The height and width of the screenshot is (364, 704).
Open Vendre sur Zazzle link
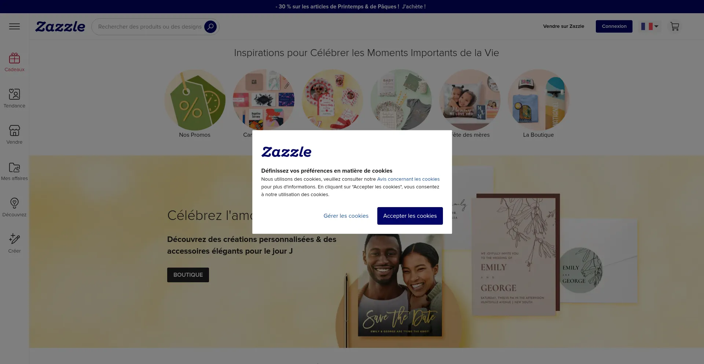pyautogui.click(x=564, y=26)
